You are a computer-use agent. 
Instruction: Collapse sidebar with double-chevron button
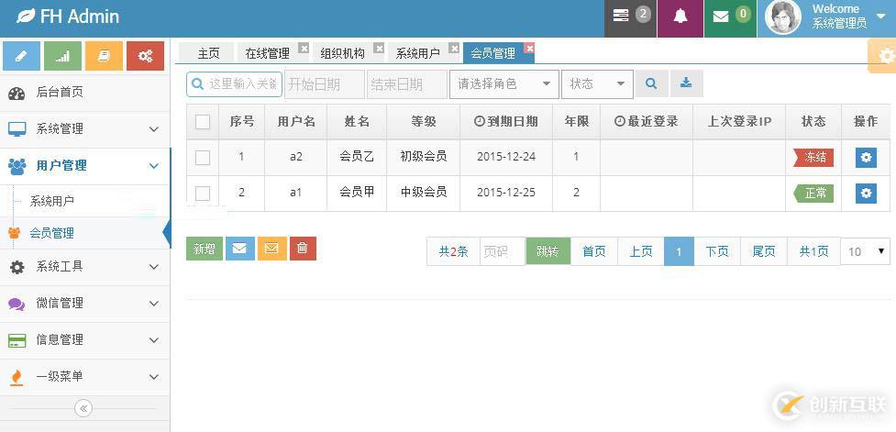click(83, 408)
